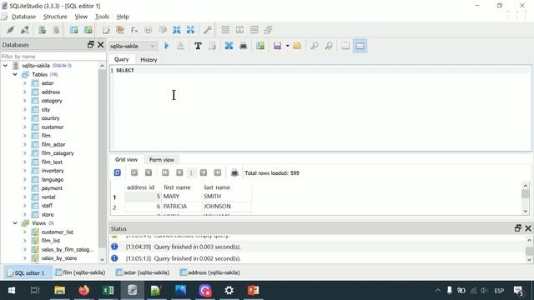Image resolution: width=534 pixels, height=300 pixels.
Task: Open configuration wrench icon
Action: coord(208,30)
